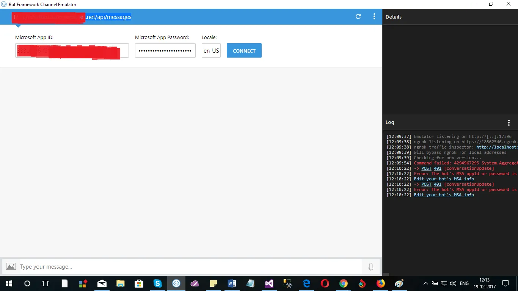Focus the Microsoft App ID field
The image size is (518, 291).
pos(72,50)
